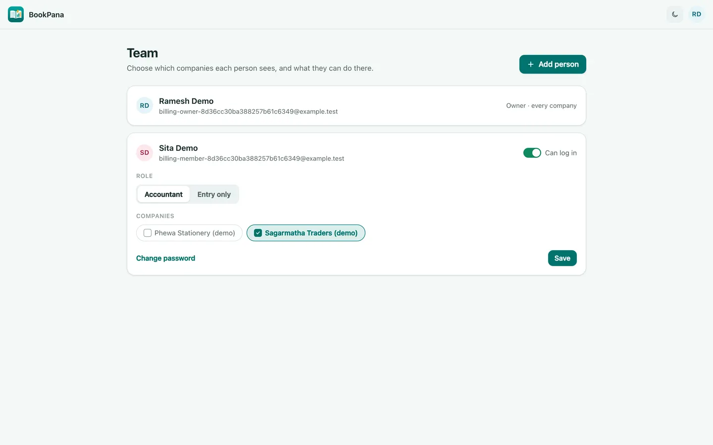Click the Choose which companies description text

coord(250,68)
